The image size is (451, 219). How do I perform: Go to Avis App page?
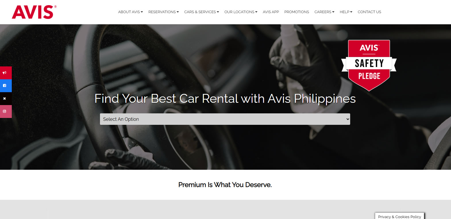point(271,12)
